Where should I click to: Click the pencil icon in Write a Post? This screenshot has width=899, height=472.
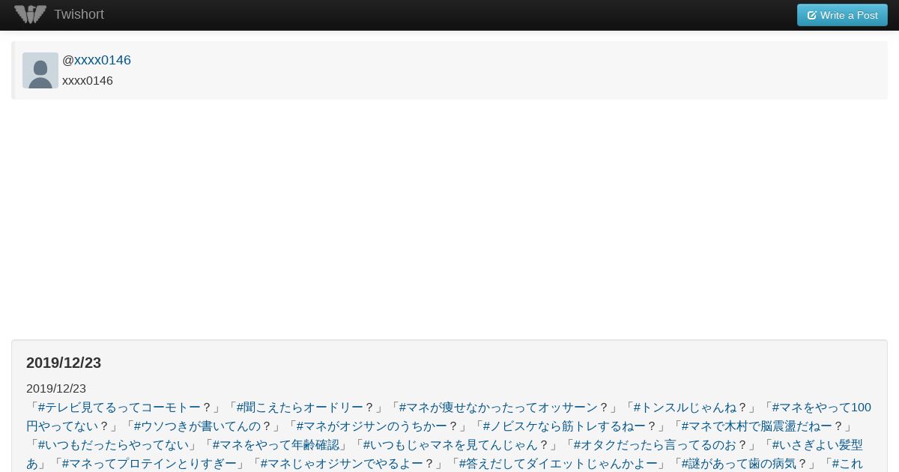click(x=811, y=15)
